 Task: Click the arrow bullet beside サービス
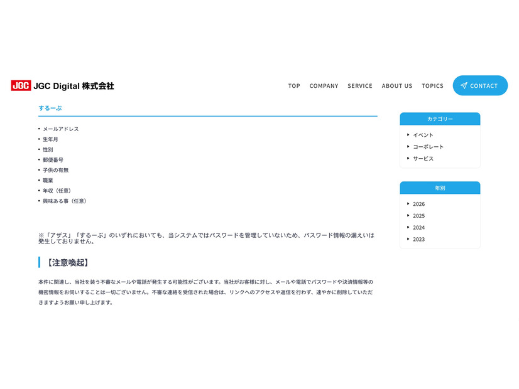[408, 158]
